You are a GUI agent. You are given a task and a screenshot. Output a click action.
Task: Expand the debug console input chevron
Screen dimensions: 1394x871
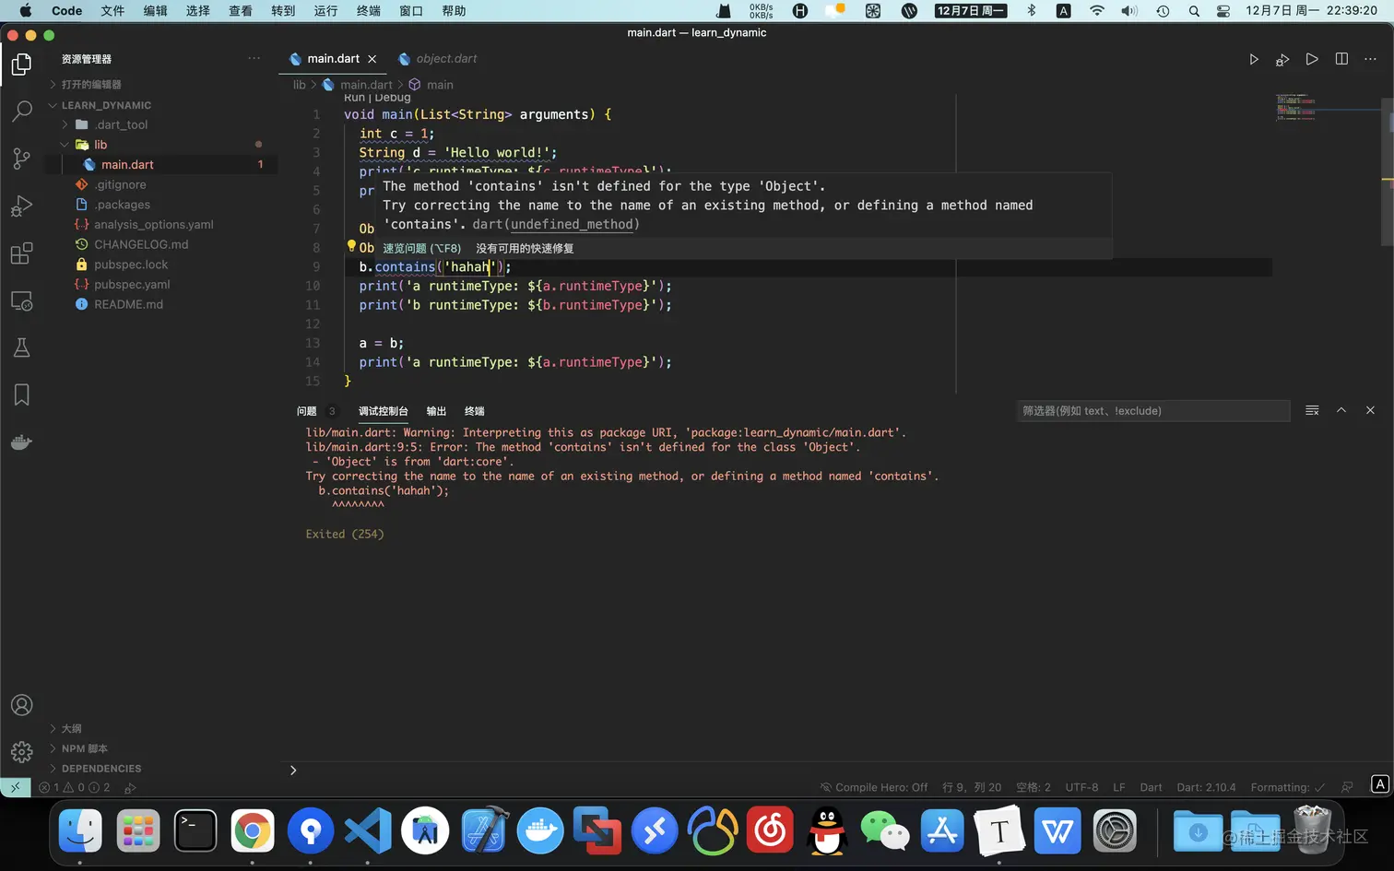pos(293,771)
